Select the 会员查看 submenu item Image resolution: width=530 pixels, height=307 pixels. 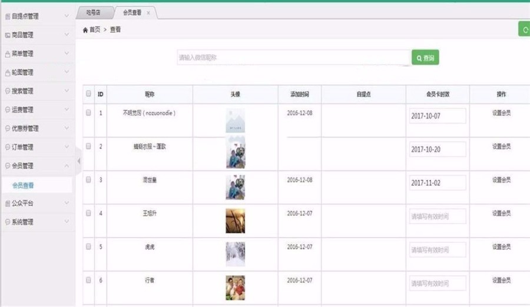[x=23, y=185]
